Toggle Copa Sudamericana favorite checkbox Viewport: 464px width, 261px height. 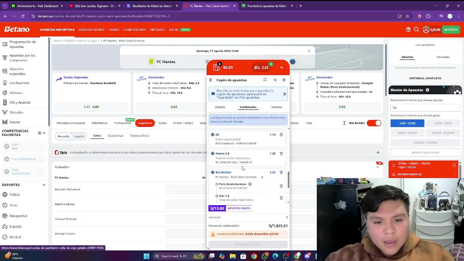pos(41,171)
